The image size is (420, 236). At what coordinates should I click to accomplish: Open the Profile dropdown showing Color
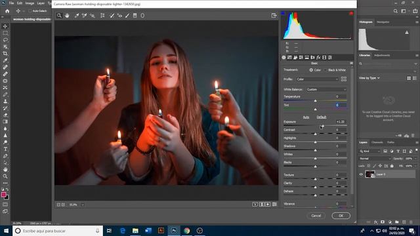[317, 79]
